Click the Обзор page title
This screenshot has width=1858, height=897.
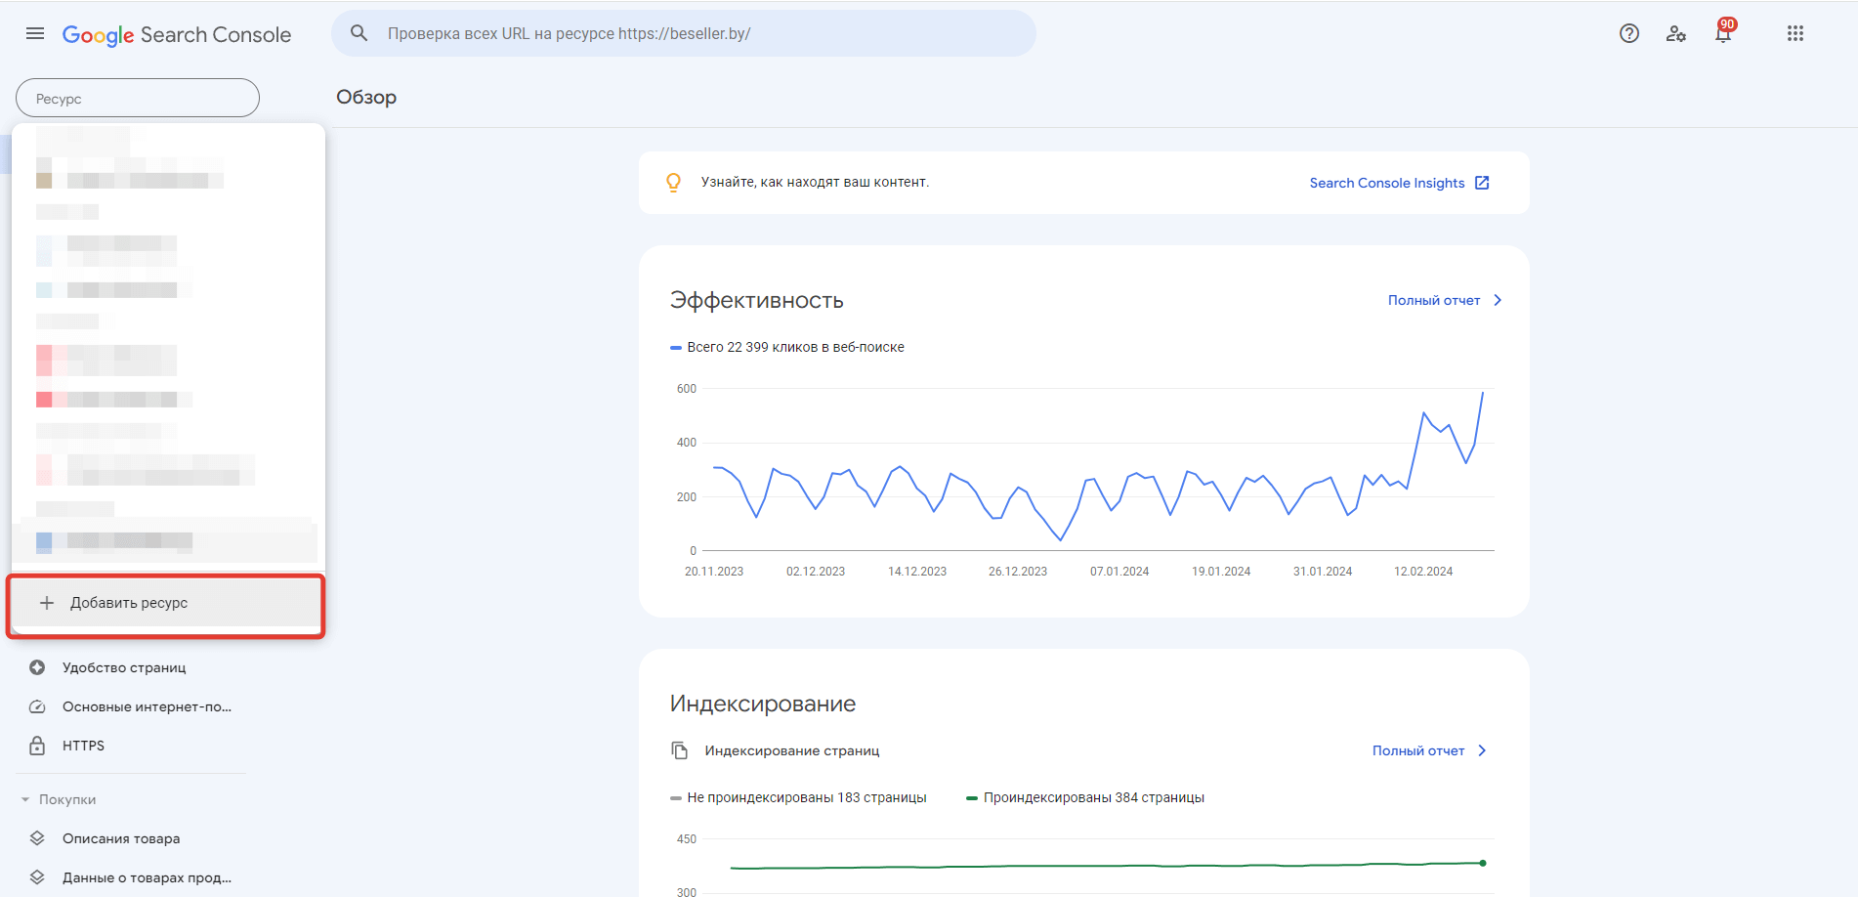[x=366, y=97]
